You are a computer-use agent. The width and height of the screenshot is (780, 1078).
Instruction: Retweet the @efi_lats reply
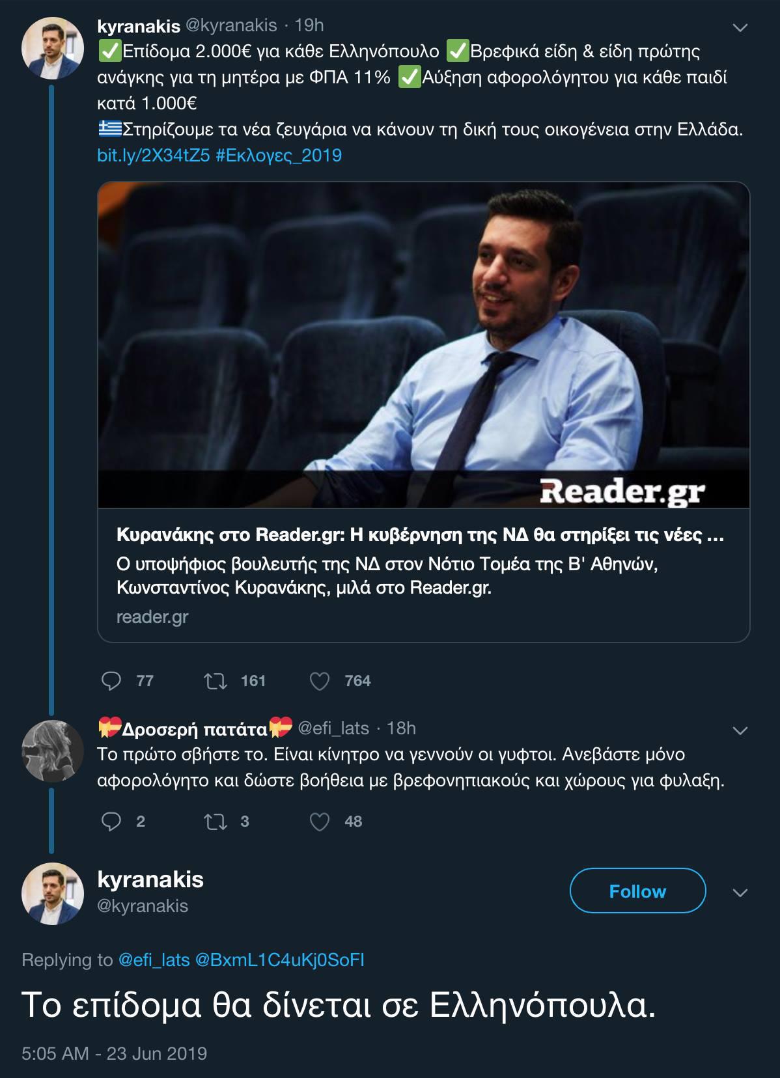(215, 822)
